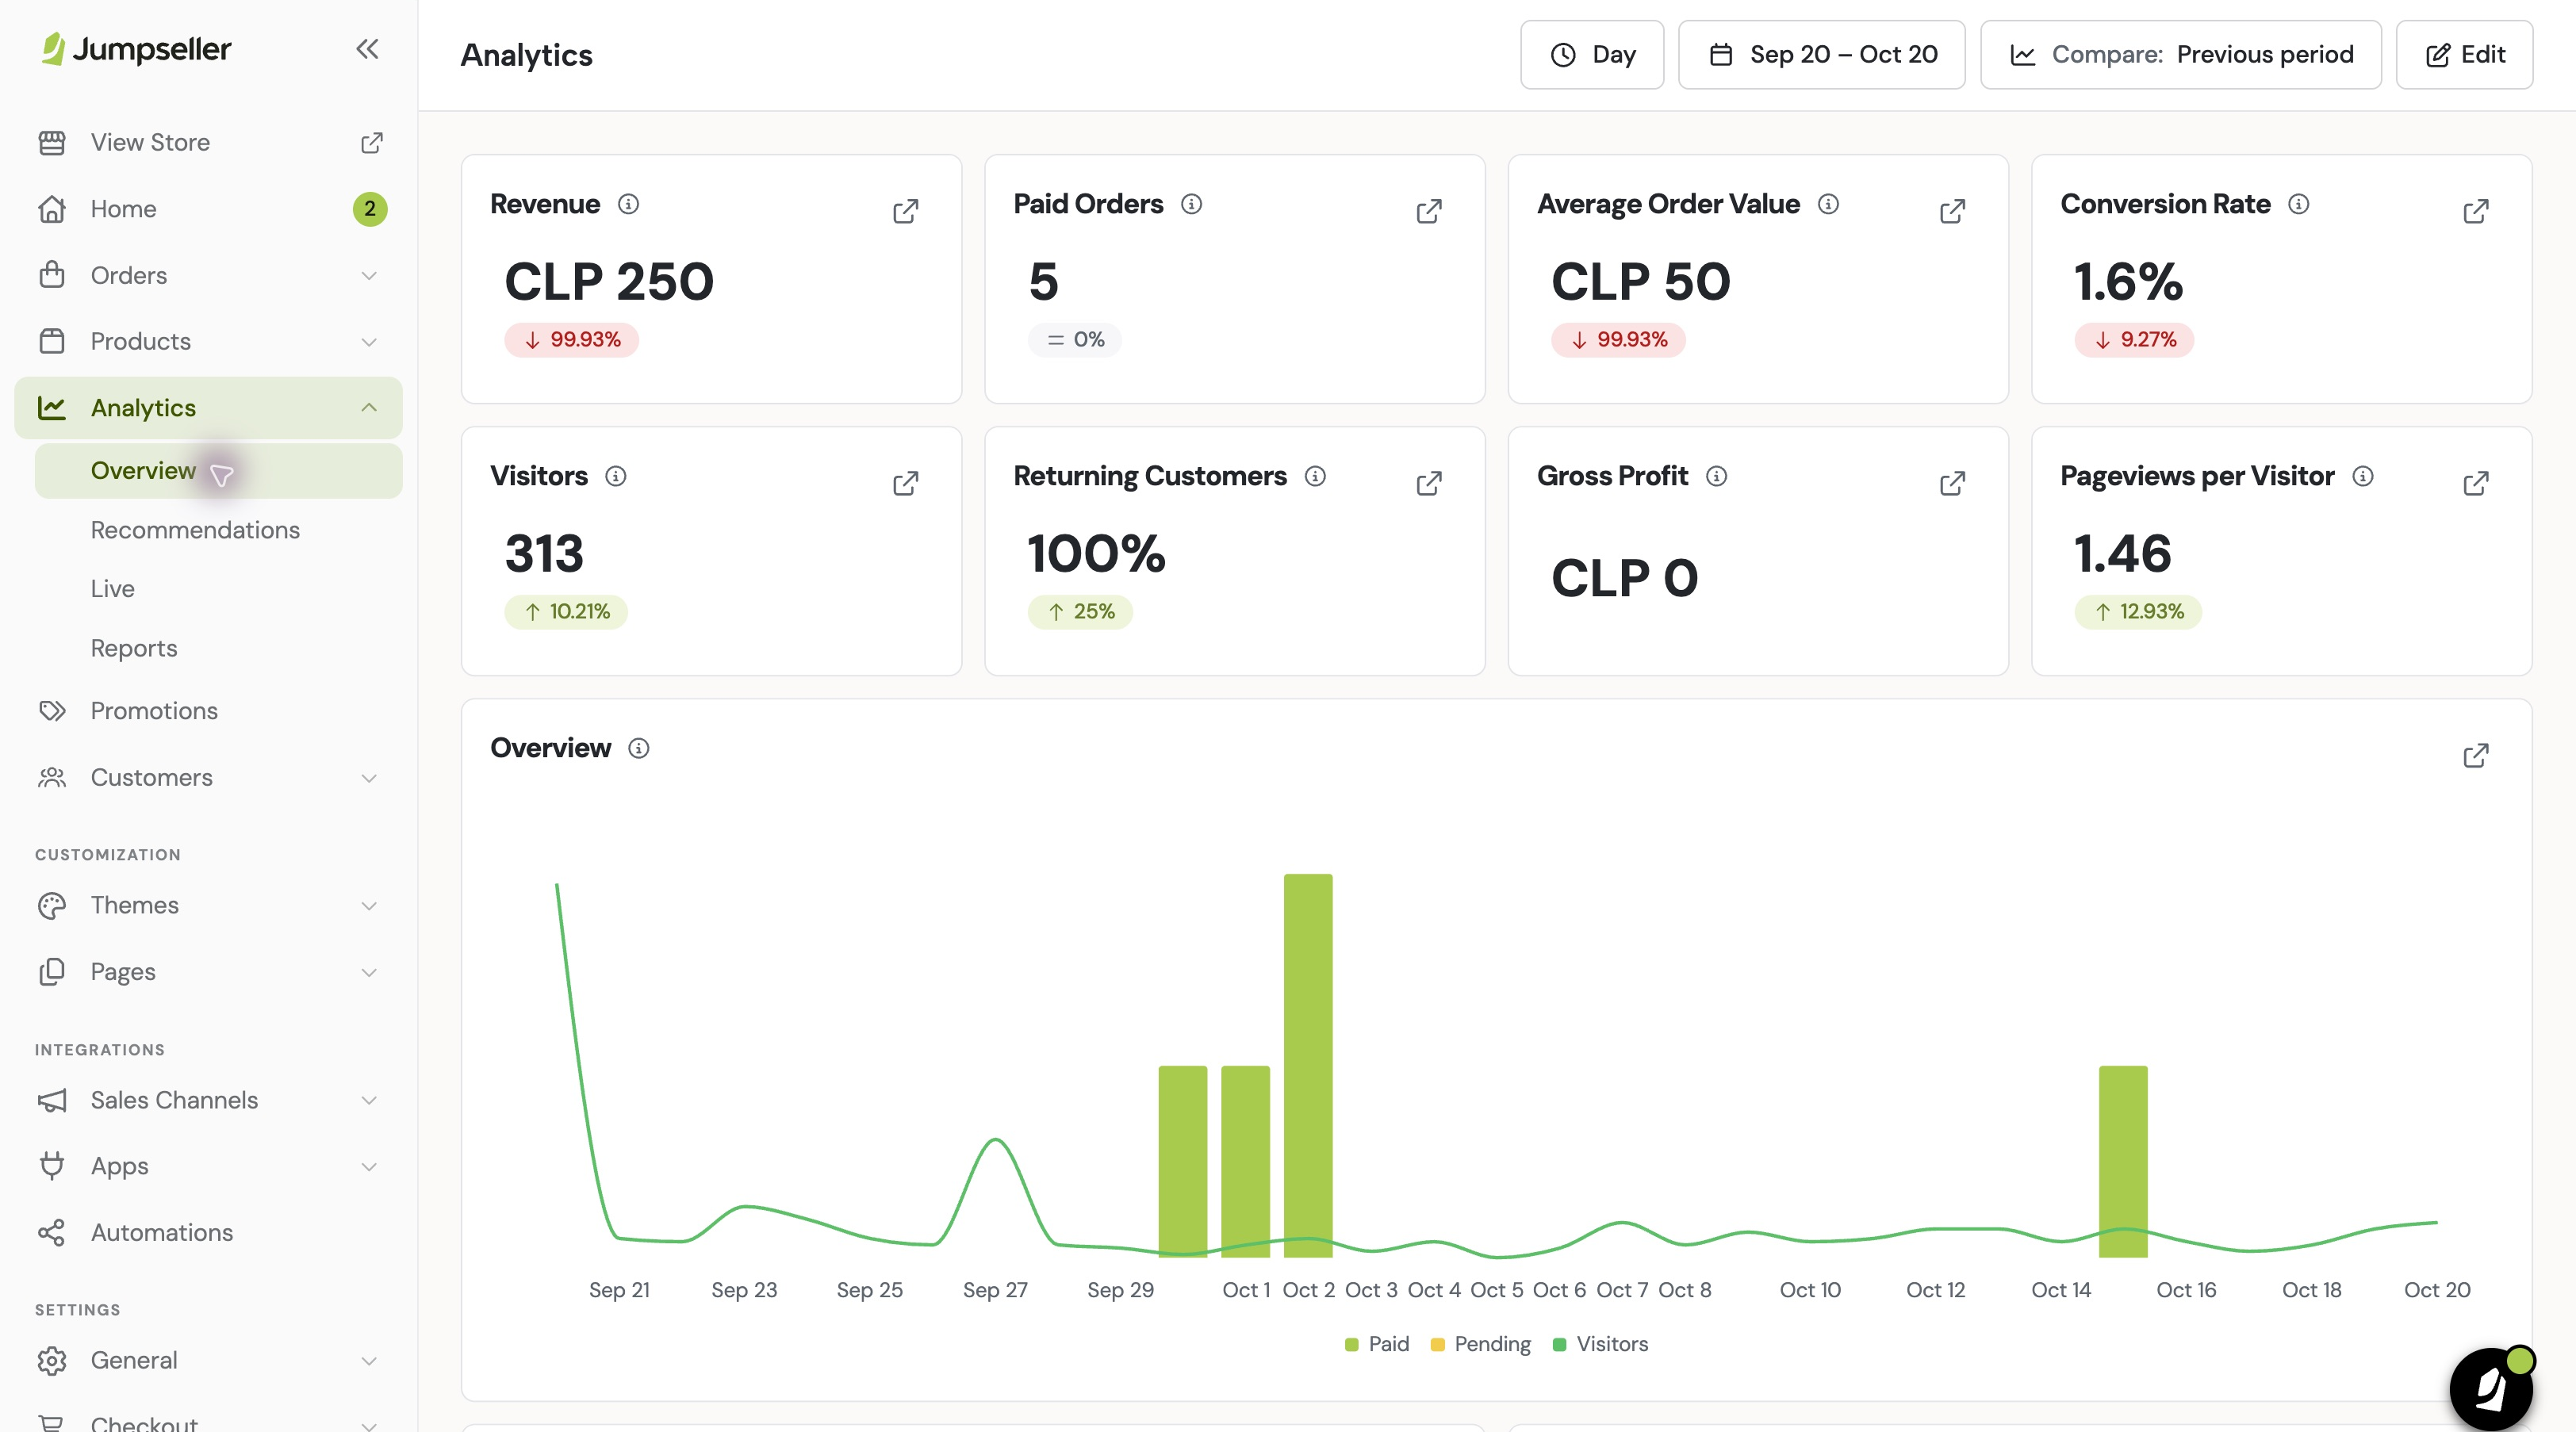Viewport: 2576px width, 1432px height.
Task: Open Visitors card expand icon
Action: [906, 484]
